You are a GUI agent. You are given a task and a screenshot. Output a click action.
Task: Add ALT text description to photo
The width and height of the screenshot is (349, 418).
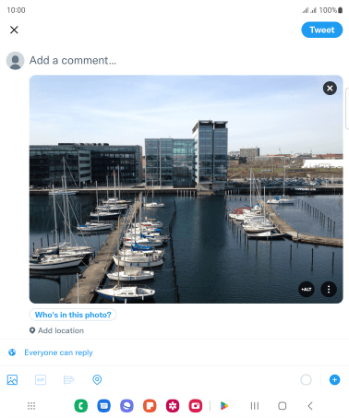point(307,289)
